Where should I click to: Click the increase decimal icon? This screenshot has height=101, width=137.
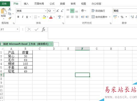(132, 17)
